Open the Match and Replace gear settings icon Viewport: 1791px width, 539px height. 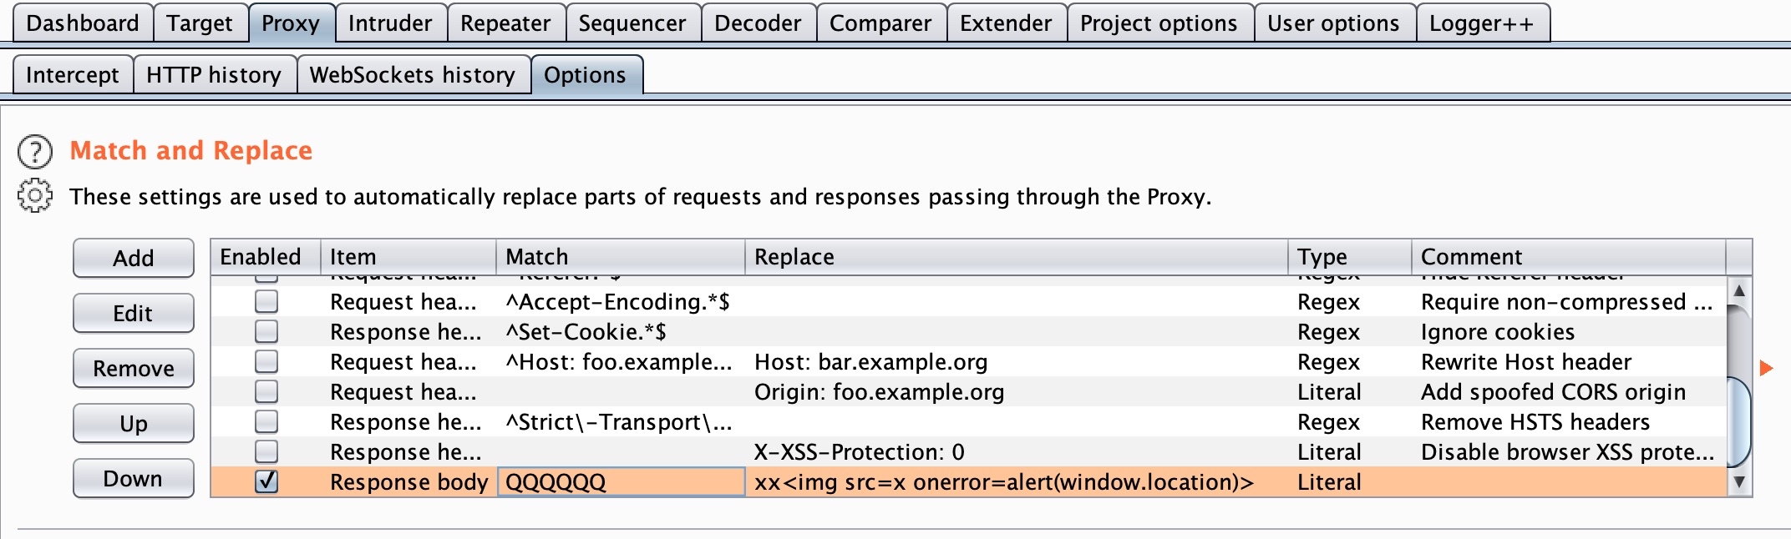34,196
